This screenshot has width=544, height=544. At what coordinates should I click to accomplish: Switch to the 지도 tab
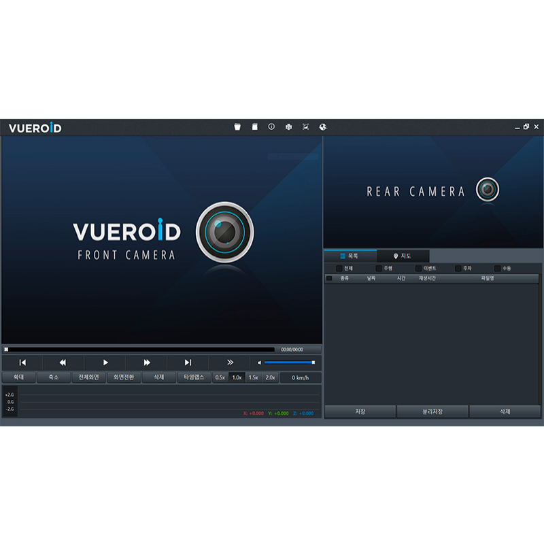click(403, 256)
